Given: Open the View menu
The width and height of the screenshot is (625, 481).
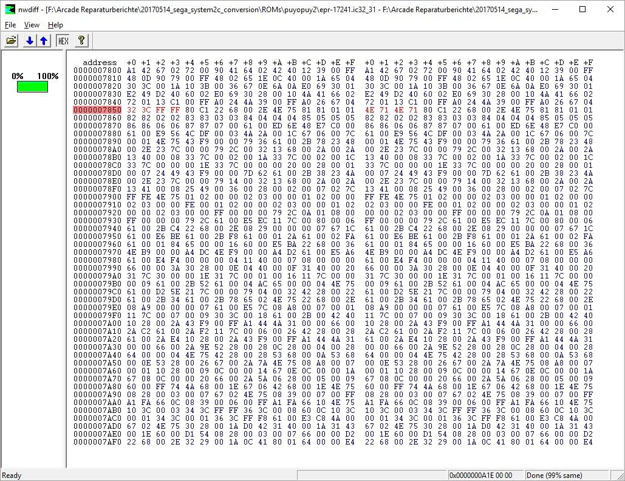Looking at the screenshot, I should coord(32,25).
